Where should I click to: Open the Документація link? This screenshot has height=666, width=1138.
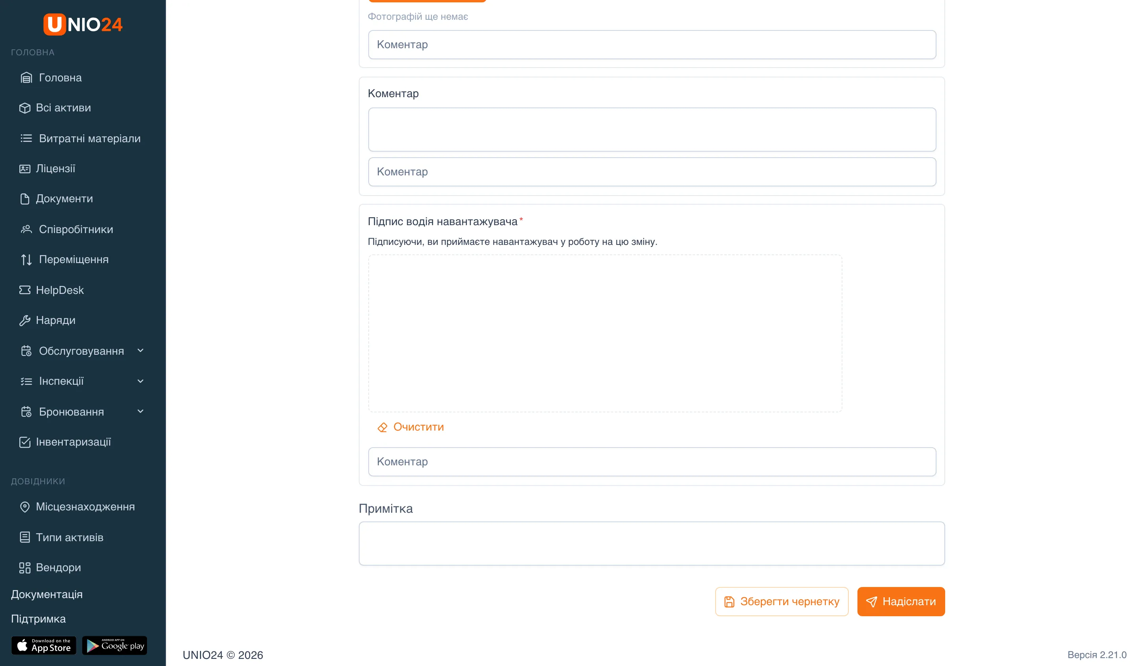47,595
